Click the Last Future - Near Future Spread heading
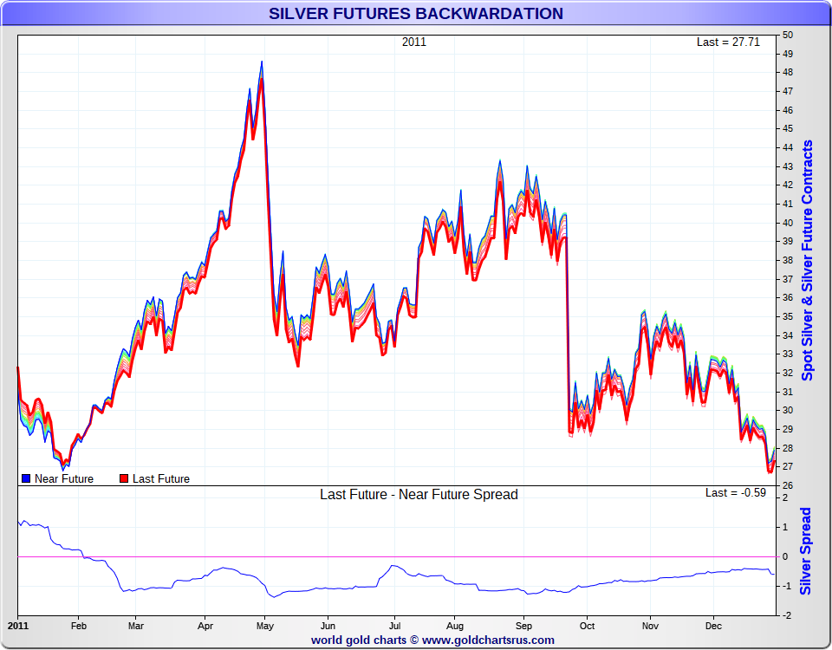Screen dimensions: 832x650 (419, 494)
